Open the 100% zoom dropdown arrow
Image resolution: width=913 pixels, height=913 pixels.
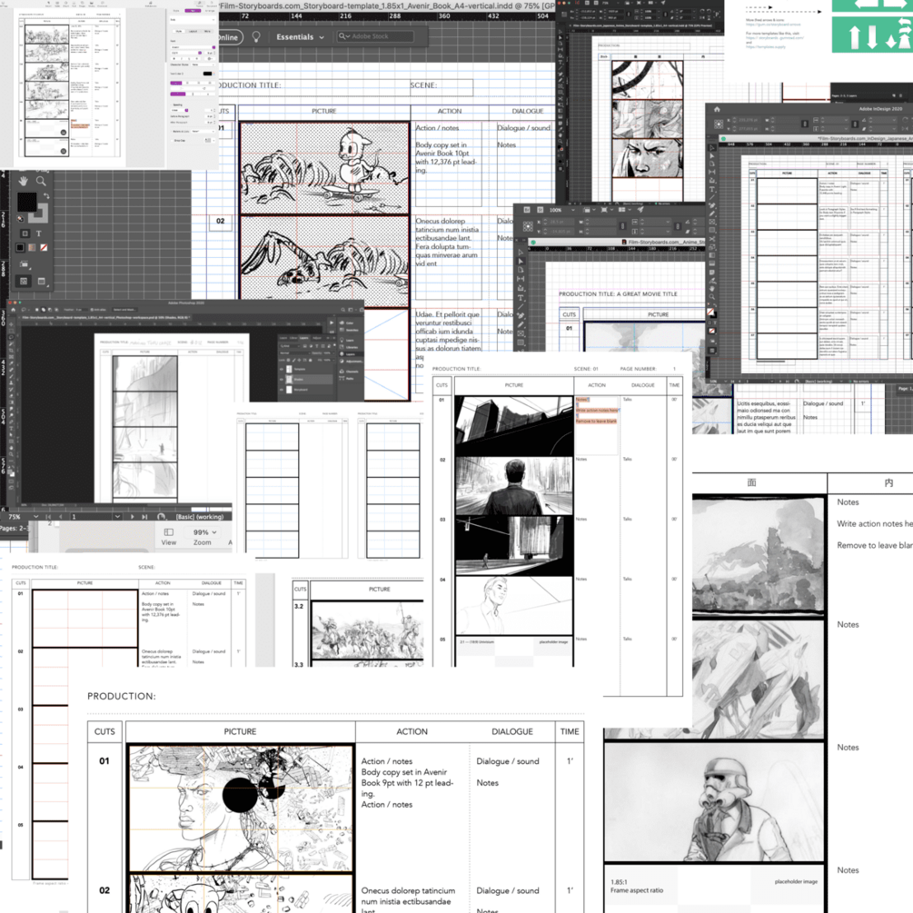pos(573,210)
